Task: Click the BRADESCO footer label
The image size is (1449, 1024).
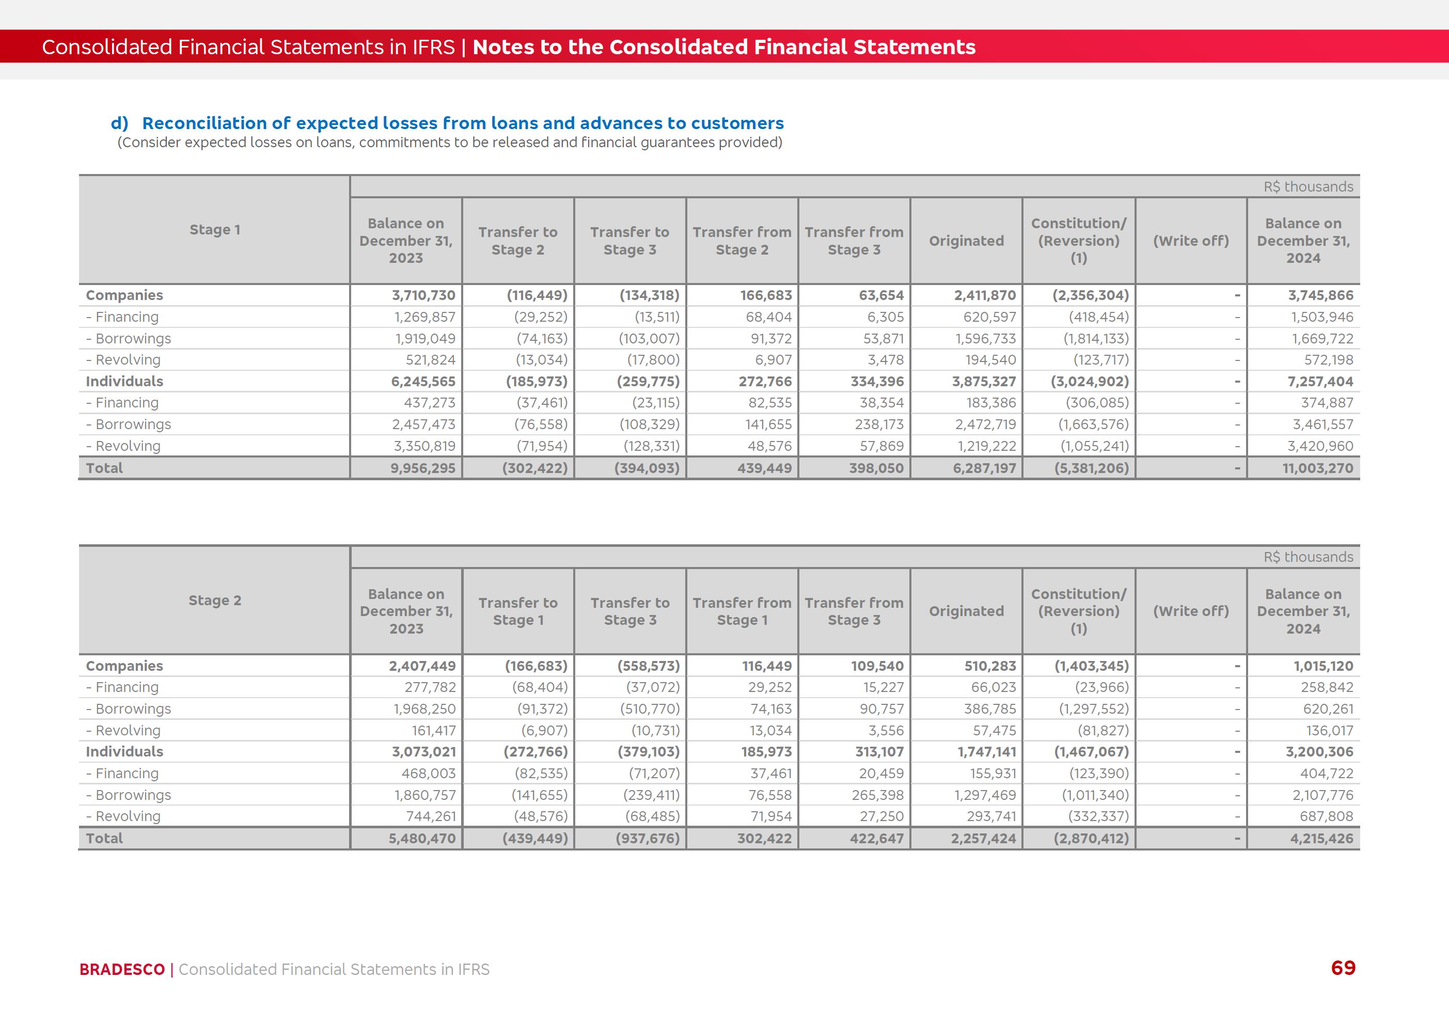Action: click(x=122, y=969)
